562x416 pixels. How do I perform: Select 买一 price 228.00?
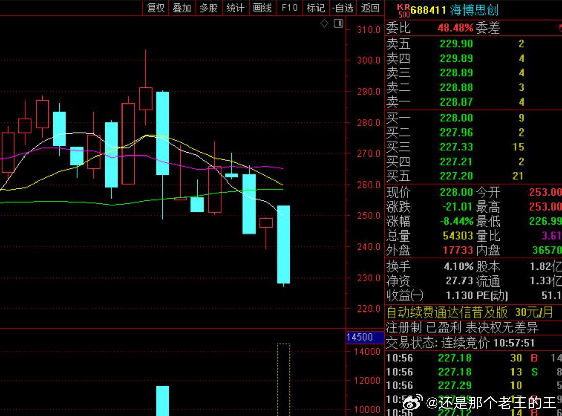456,118
